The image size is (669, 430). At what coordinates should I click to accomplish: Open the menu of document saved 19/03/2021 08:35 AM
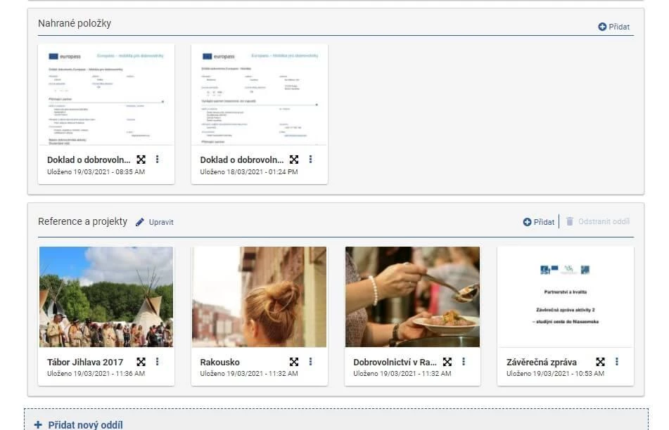coord(157,159)
